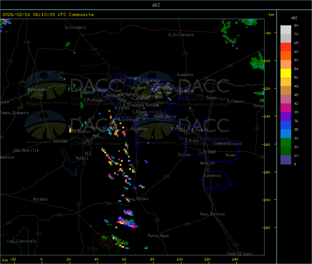Click the S_Rosas place name
312x264 pixels.
[139, 112]
